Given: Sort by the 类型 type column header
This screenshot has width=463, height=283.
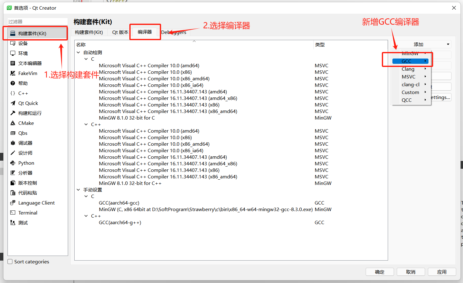Looking at the screenshot, I should coord(350,45).
